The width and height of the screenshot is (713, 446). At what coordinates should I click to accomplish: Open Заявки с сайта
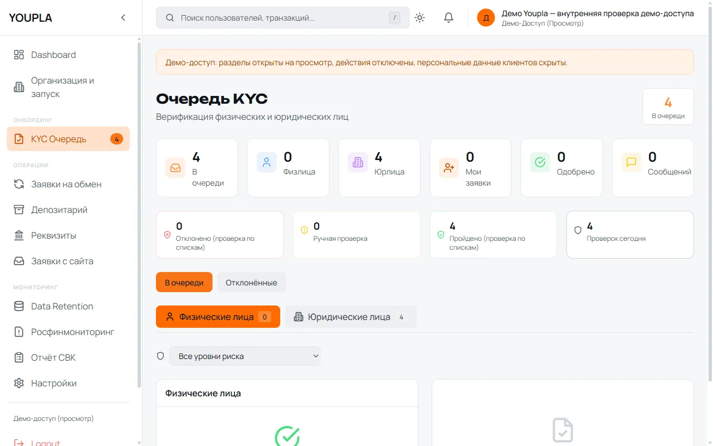[x=68, y=261]
